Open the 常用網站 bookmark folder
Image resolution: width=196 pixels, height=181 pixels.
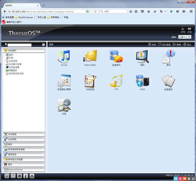[x=53, y=17]
